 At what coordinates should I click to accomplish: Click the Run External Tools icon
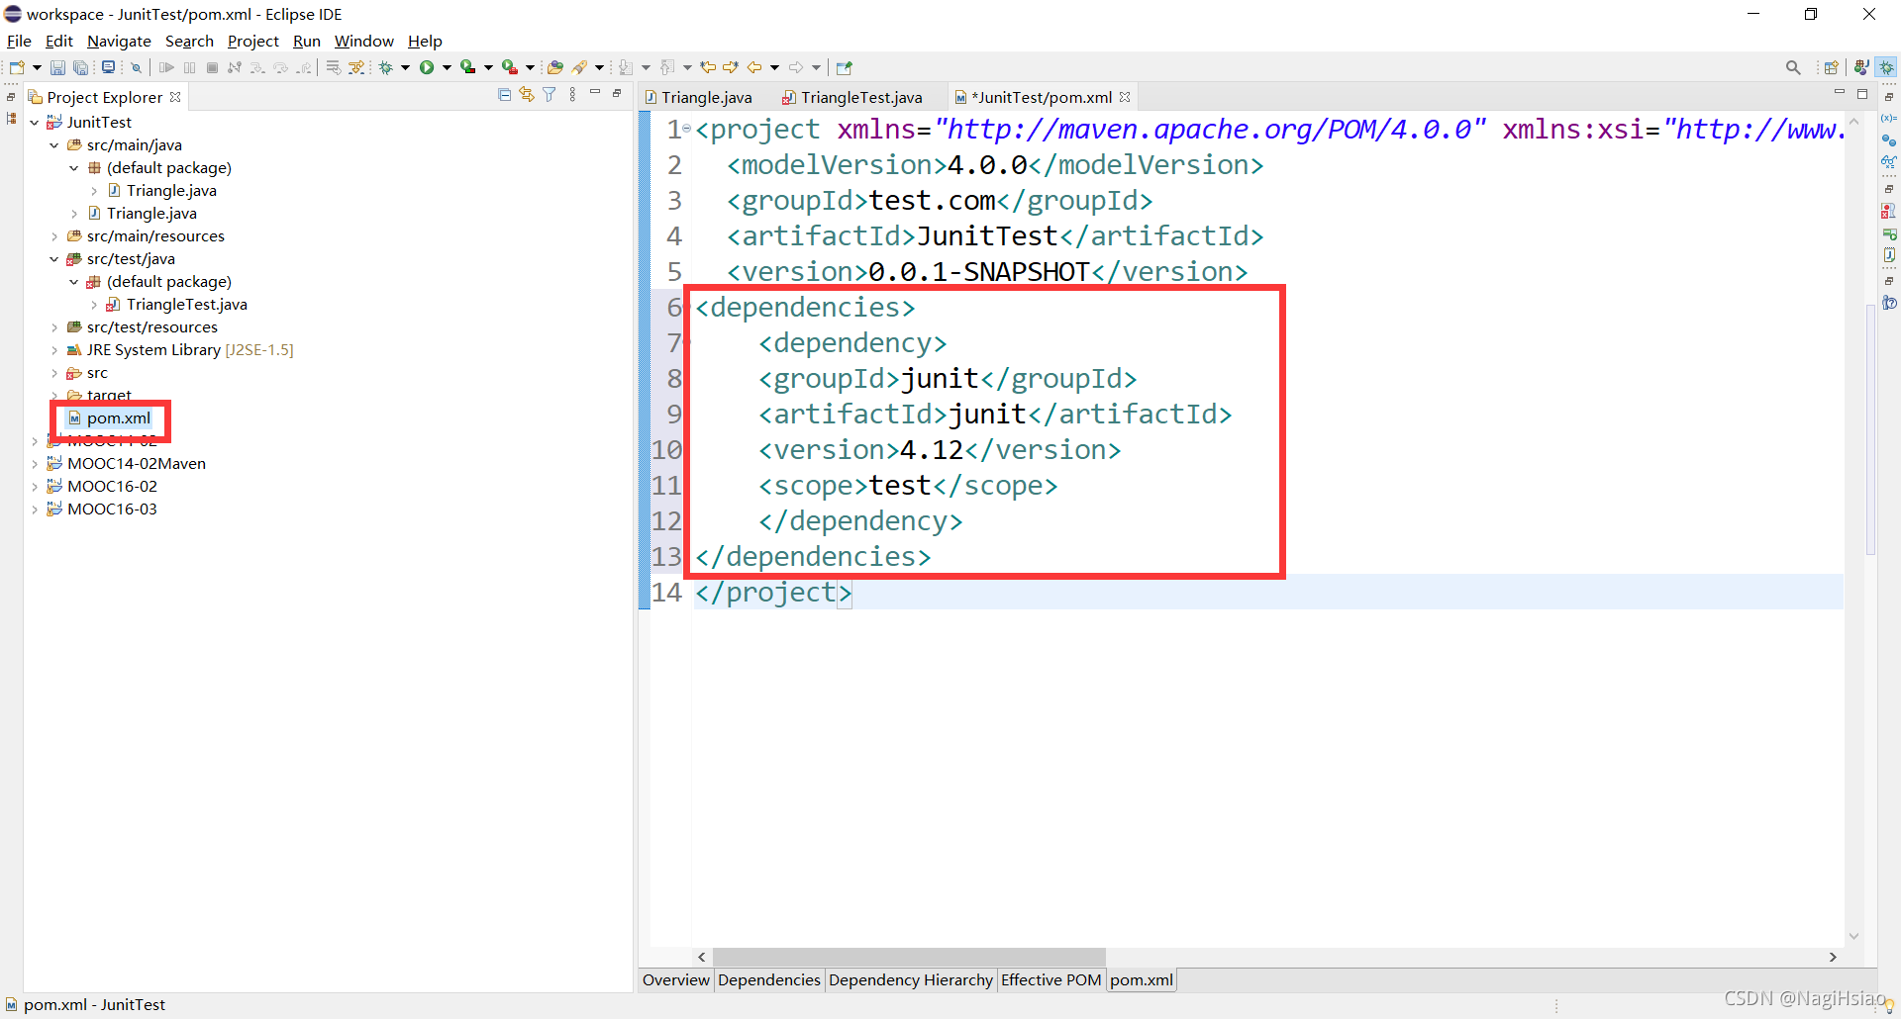tap(510, 67)
